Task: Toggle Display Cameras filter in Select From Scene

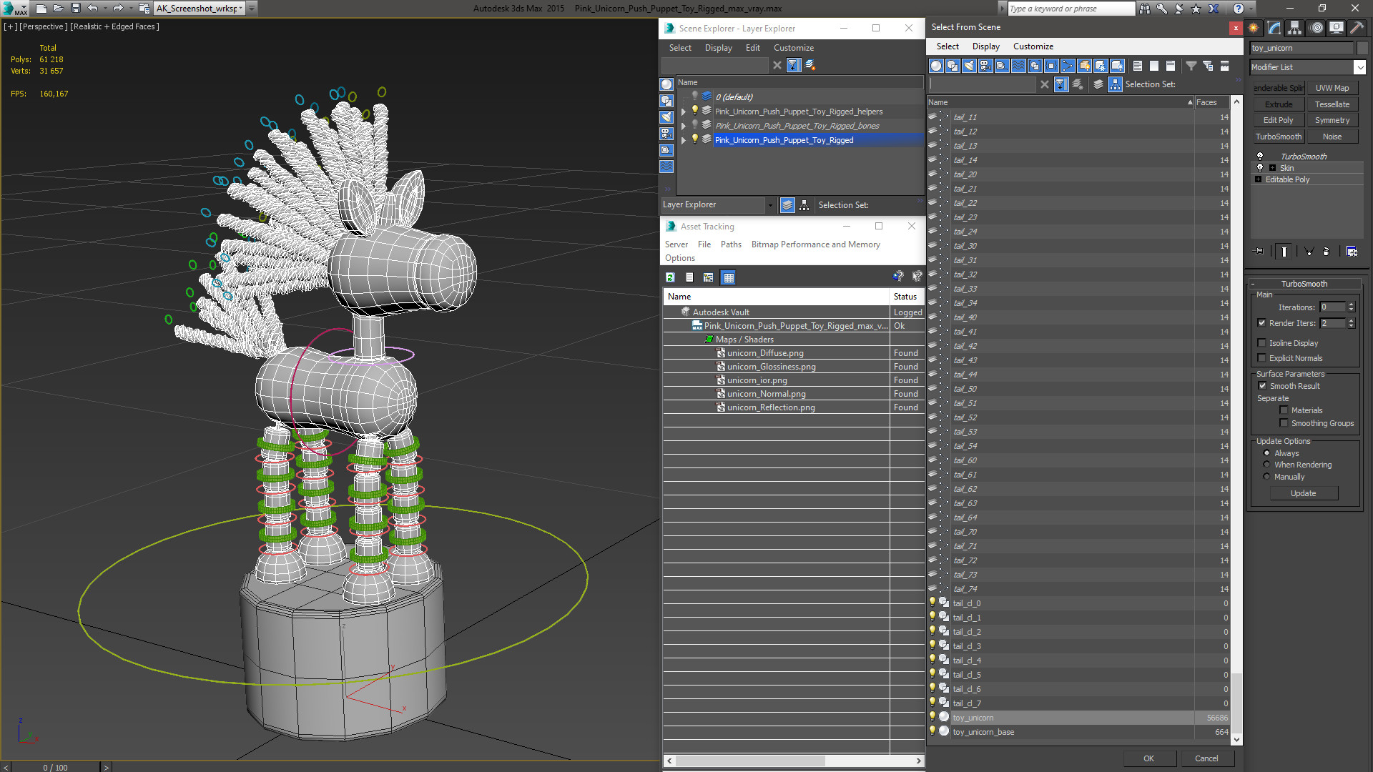Action: [x=985, y=66]
